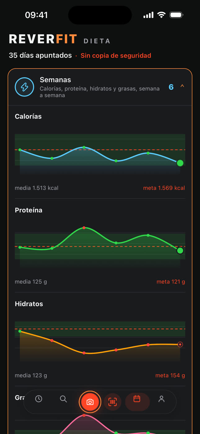Select the last ringed red Hidratos point
Viewport: 200px width, 434px height.
coord(180,344)
